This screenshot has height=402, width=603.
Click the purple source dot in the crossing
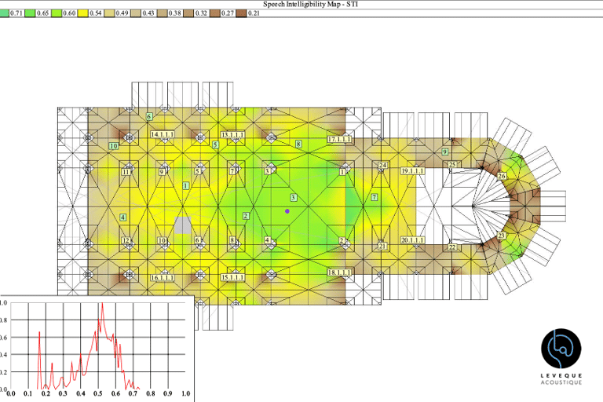[x=287, y=211]
